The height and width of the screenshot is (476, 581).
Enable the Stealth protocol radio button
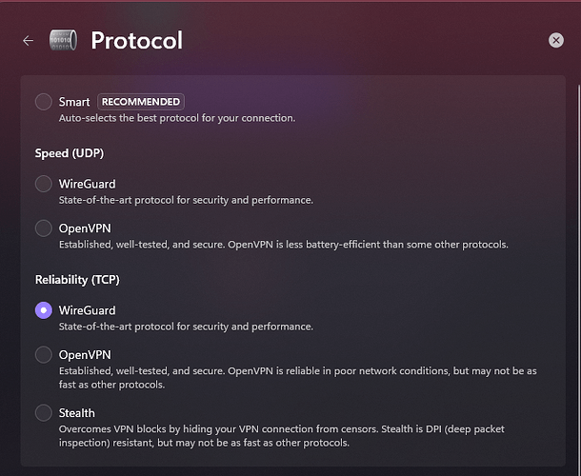point(44,412)
